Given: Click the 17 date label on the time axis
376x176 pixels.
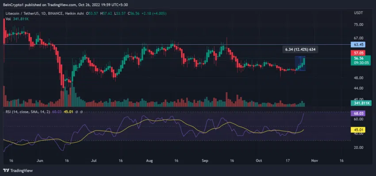Looking at the screenshot, I should tap(288, 160).
